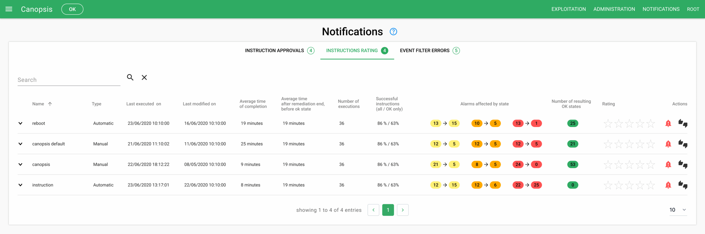The height and width of the screenshot is (234, 705).
Task: Switch to Instruction Approvals tab
Action: tap(280, 51)
